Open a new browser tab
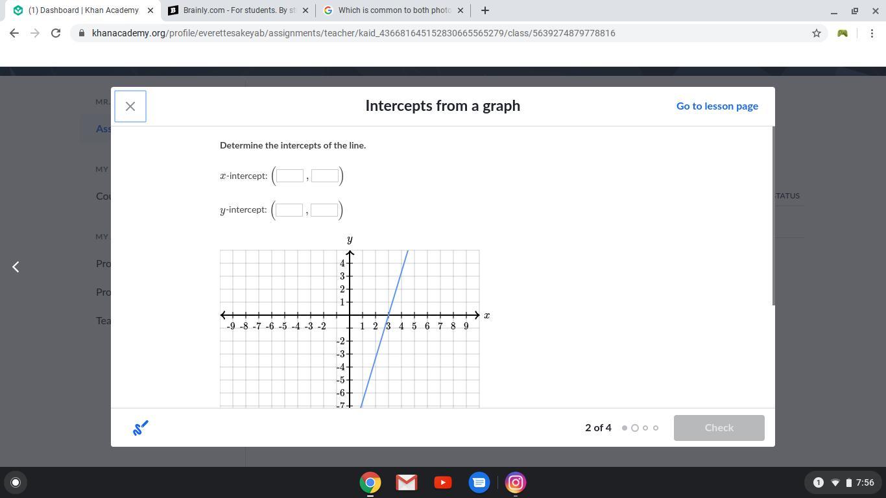Image resolution: width=886 pixels, height=498 pixels. pyautogui.click(x=485, y=10)
